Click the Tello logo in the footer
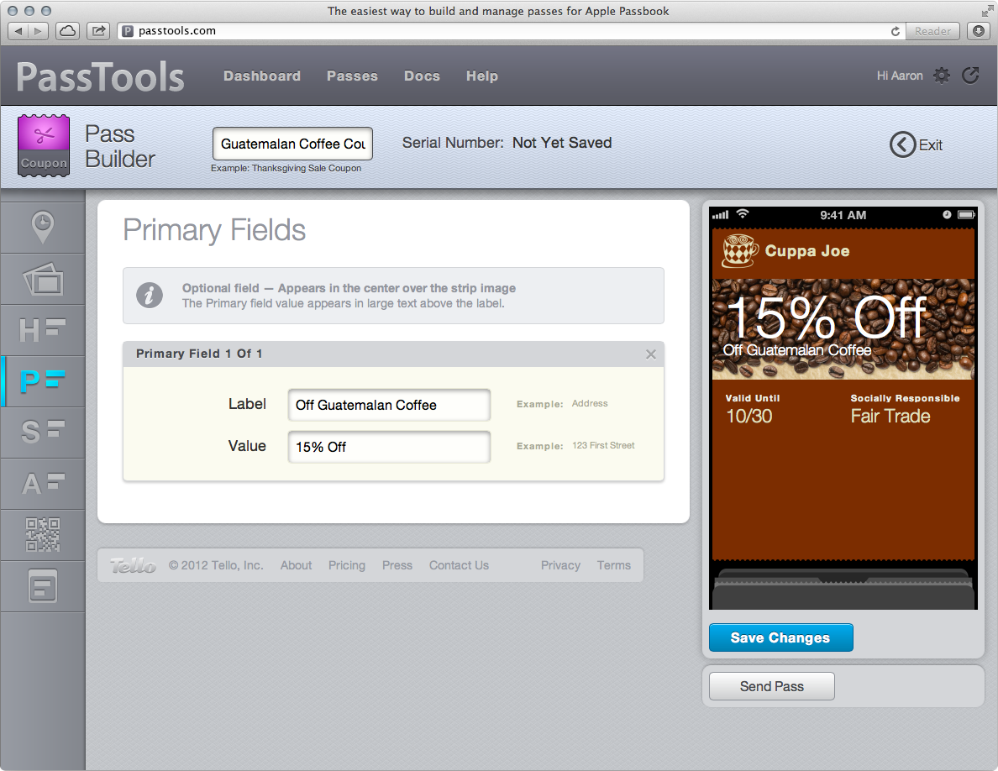This screenshot has width=998, height=771. [133, 565]
